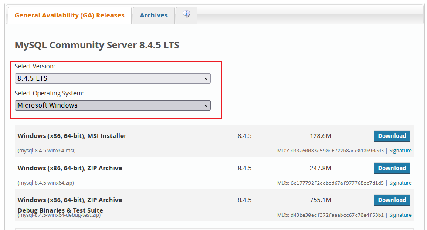Click the MD5 hash d43be30ecf372faaabcc67c70e4f53b1
Viewport: 427px width, 230px height.
[x=337, y=215]
